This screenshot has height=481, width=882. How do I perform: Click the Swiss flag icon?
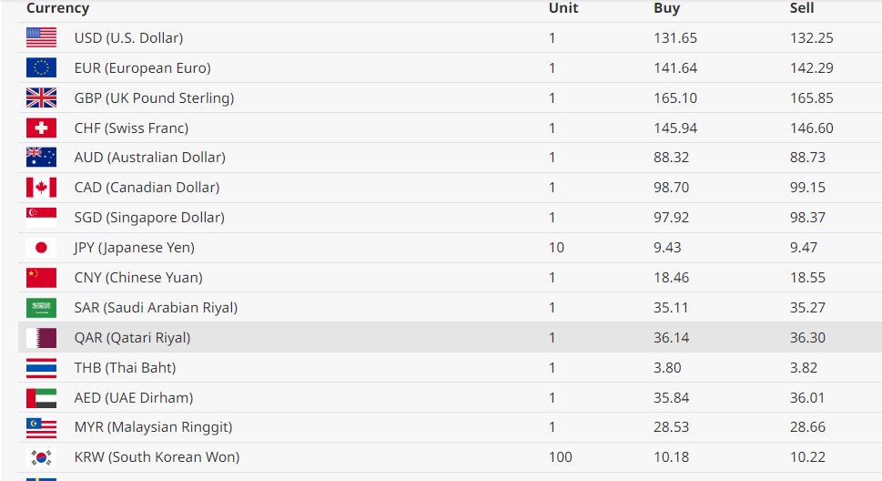pyautogui.click(x=41, y=128)
